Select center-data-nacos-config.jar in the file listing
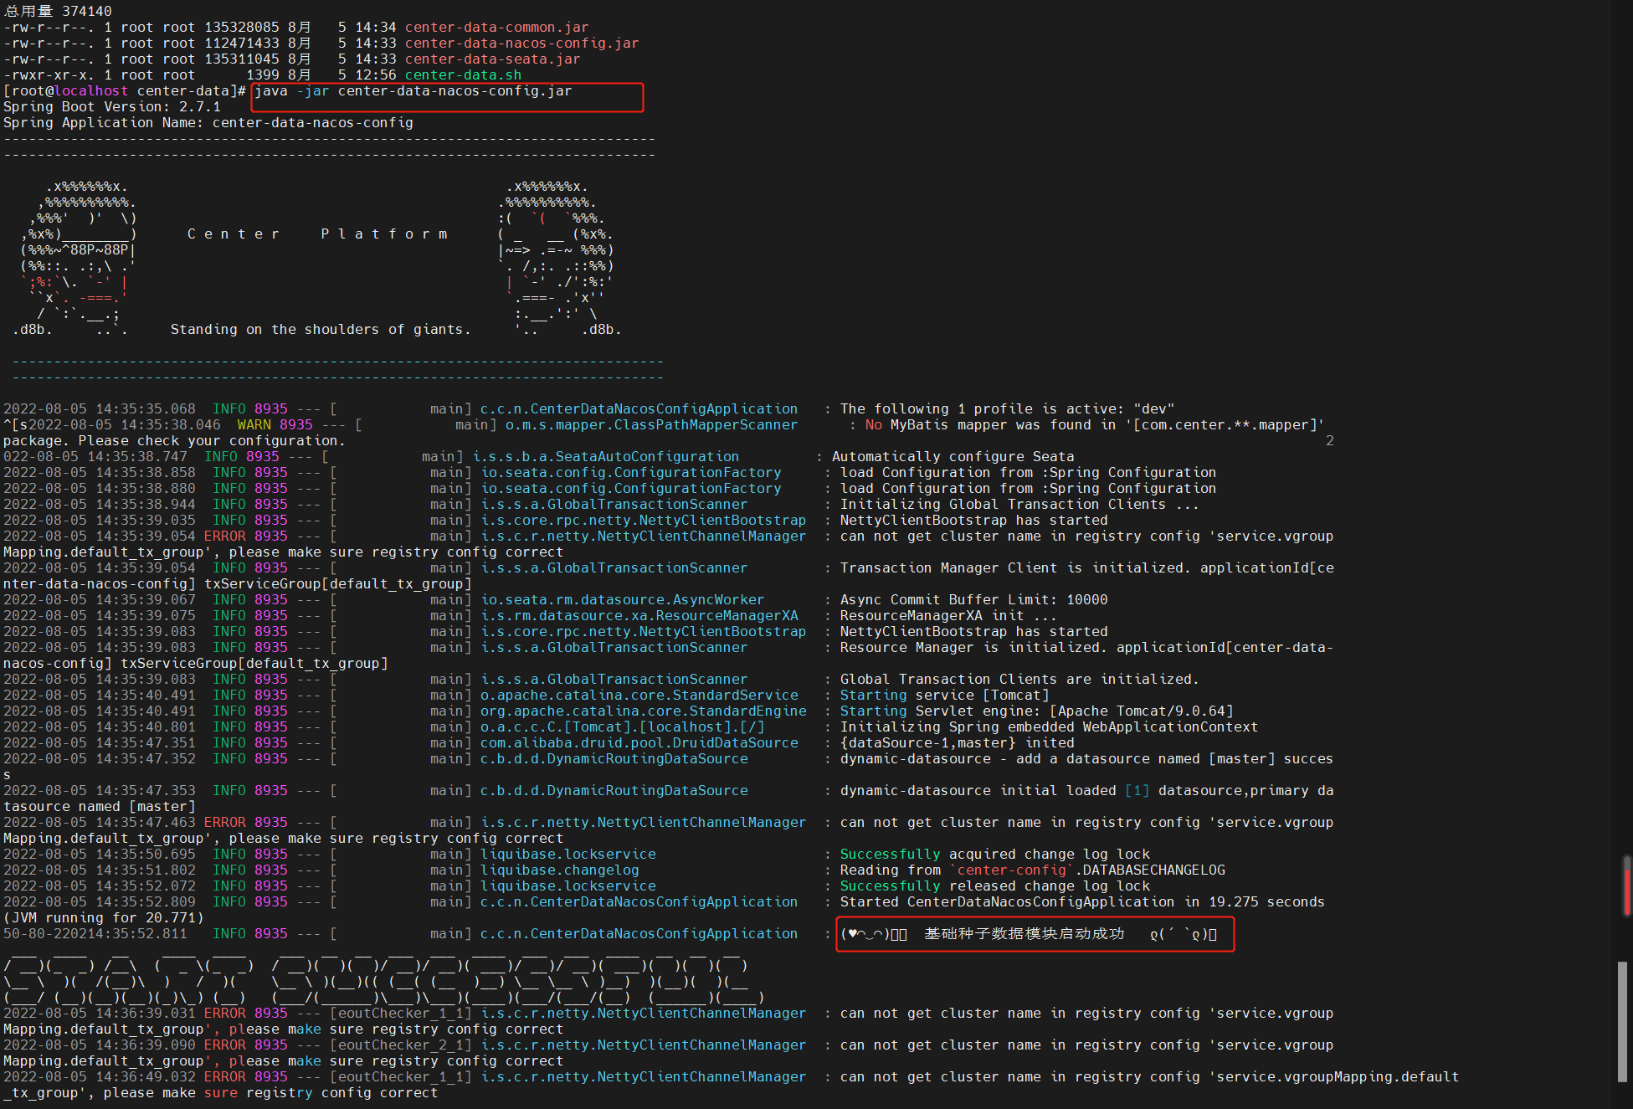Screen dimensions: 1633x1109 521,44
